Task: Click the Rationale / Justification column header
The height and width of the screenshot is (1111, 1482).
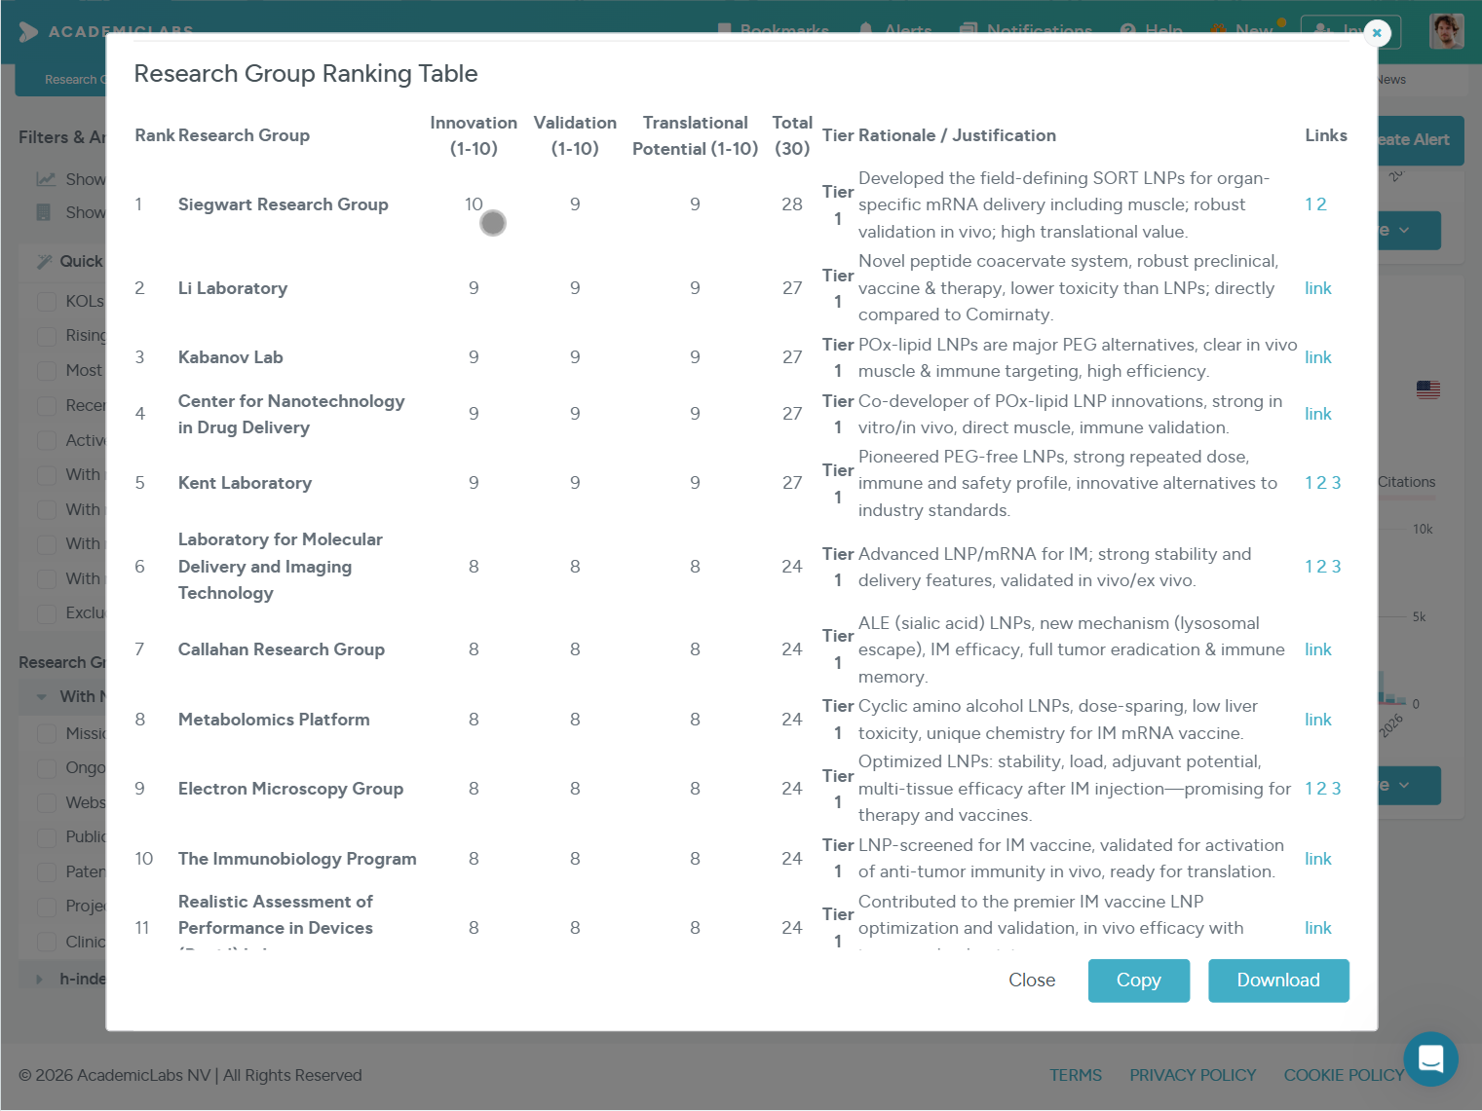Action: click(x=957, y=135)
